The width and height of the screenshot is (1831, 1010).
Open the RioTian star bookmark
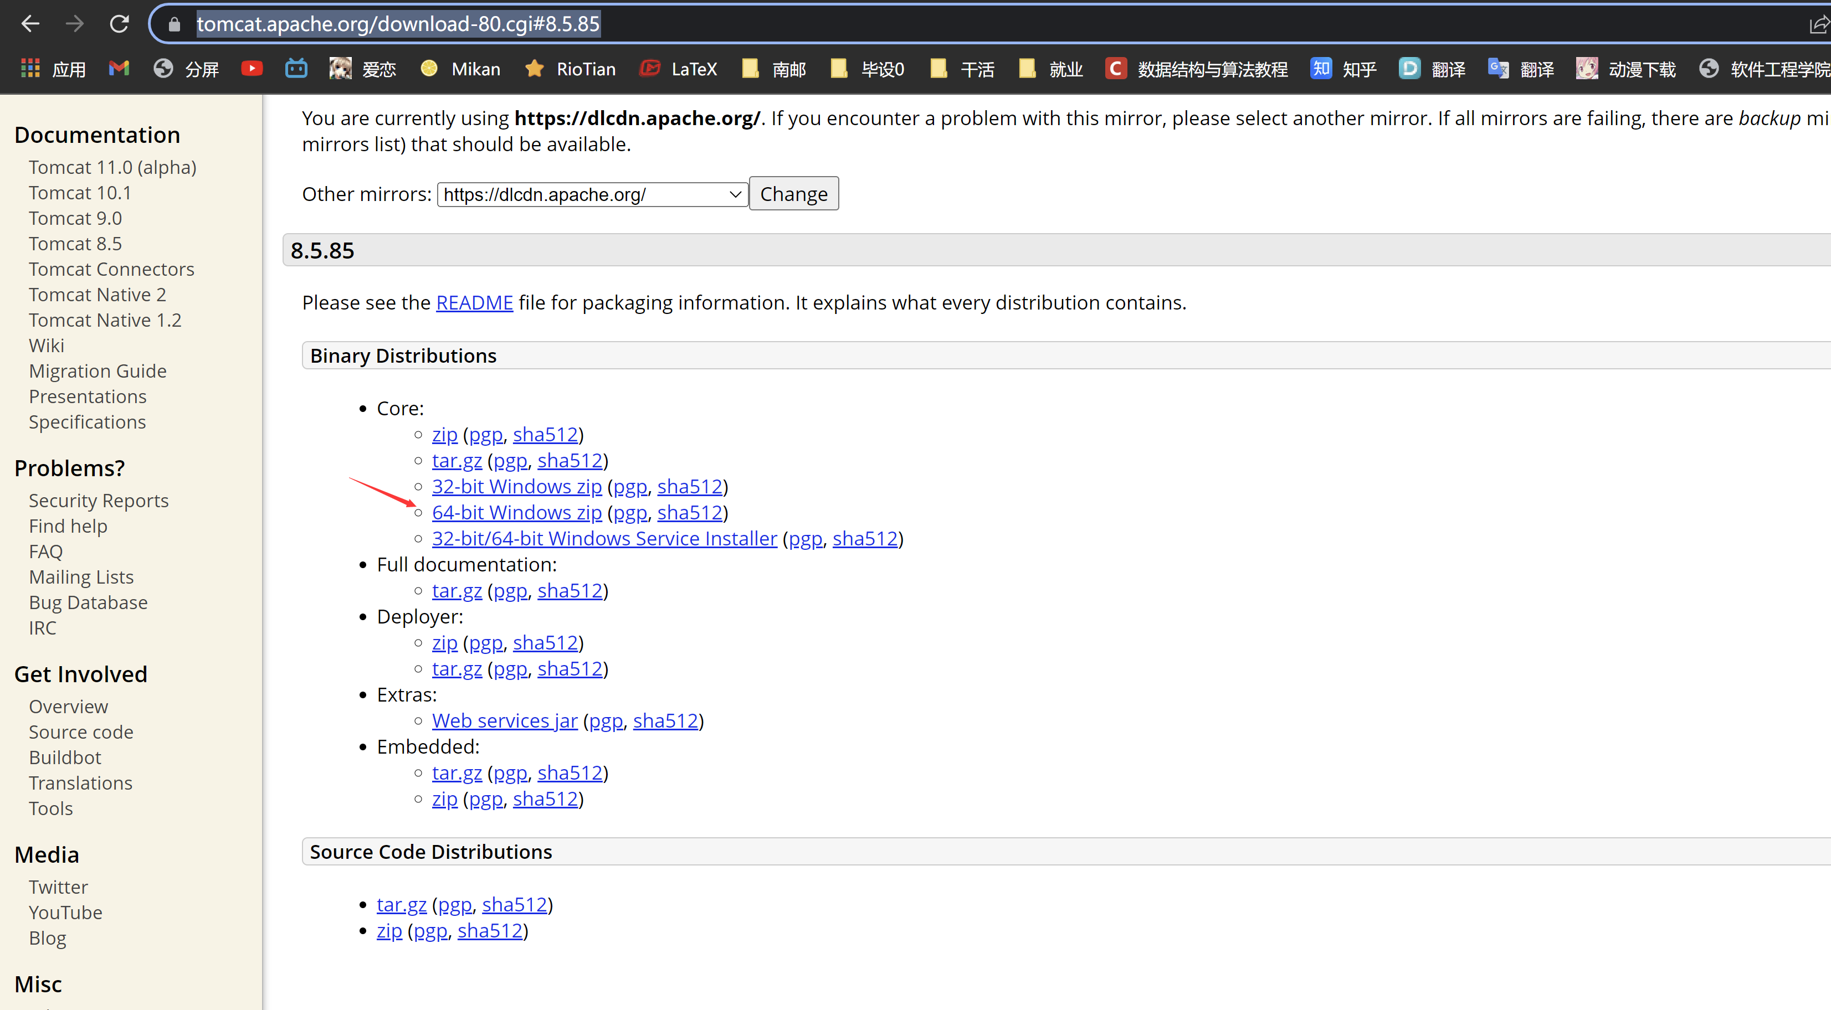[x=570, y=69]
